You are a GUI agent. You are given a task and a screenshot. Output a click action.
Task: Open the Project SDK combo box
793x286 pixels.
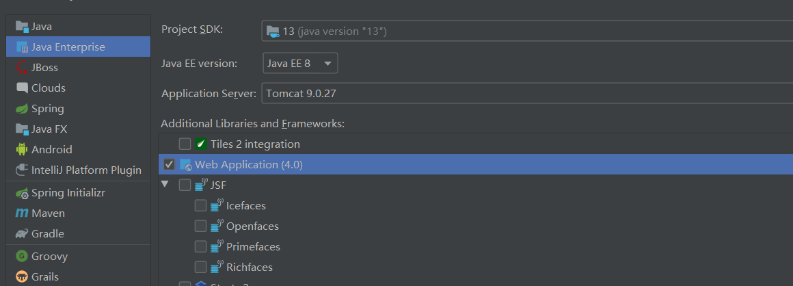click(x=526, y=31)
